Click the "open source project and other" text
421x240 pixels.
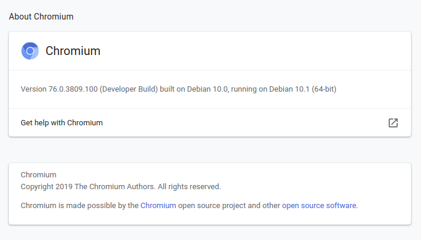click(x=229, y=206)
